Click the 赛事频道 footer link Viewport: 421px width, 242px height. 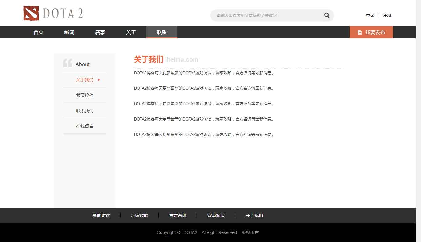pos(216,215)
